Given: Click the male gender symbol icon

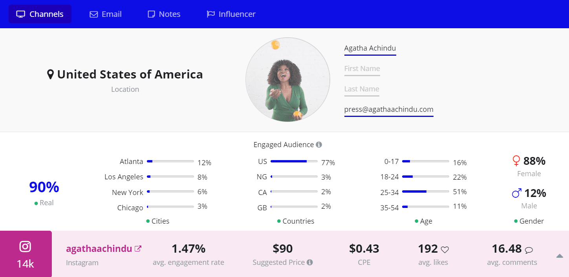Looking at the screenshot, I should pyautogui.click(x=517, y=193).
